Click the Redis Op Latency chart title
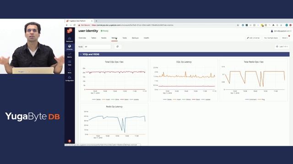293x164 pixels. pos(114,107)
